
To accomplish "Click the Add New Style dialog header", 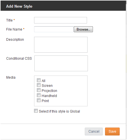I will (x=63, y=6).
